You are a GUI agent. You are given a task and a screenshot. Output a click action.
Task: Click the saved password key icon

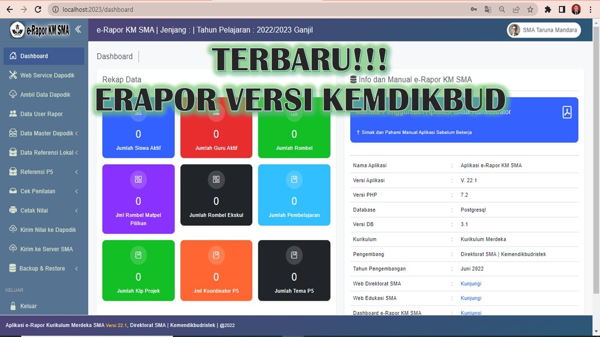click(x=474, y=9)
